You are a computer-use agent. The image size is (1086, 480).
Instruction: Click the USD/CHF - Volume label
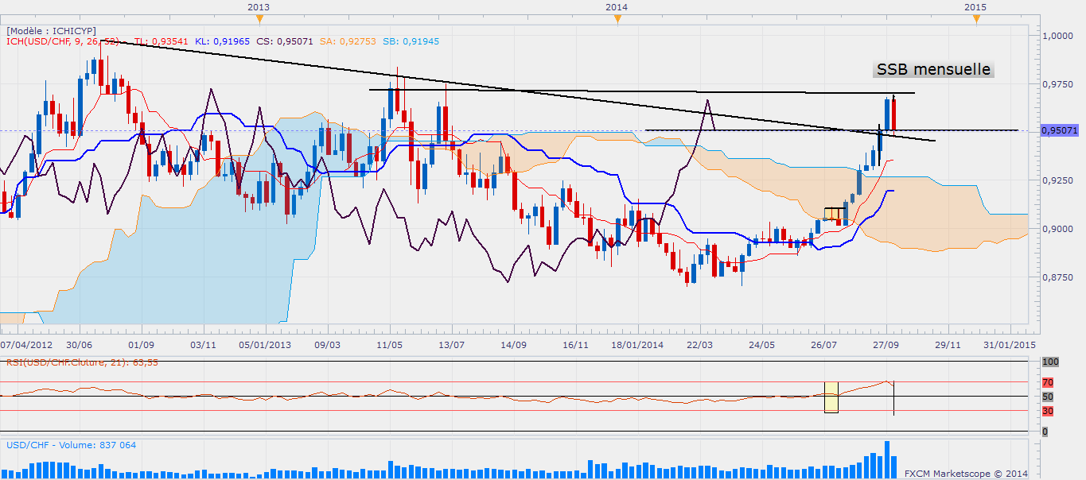(71, 445)
